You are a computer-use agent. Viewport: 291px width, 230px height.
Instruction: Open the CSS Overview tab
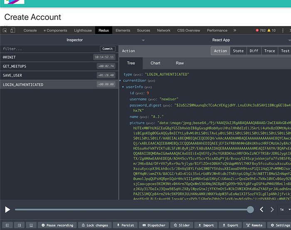click(x=189, y=30)
